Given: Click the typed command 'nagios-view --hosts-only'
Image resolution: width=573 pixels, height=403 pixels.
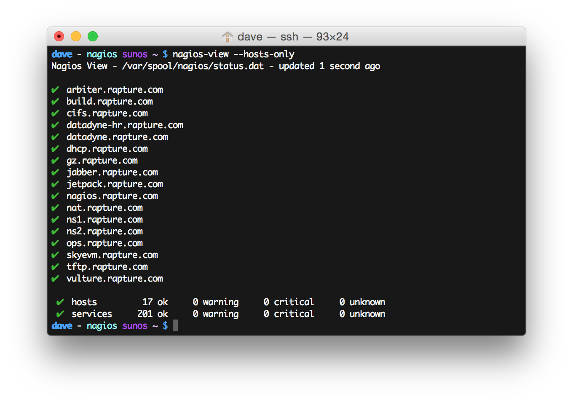Looking at the screenshot, I should pyautogui.click(x=233, y=54).
